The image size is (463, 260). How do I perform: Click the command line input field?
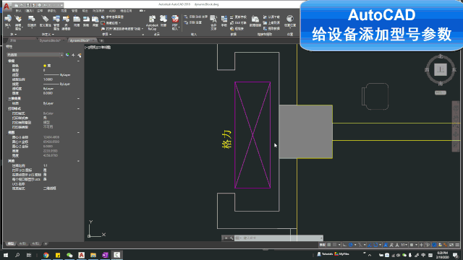(x=281, y=238)
